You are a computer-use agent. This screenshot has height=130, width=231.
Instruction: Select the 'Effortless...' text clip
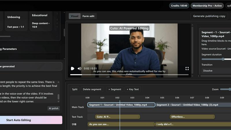tap(192, 117)
